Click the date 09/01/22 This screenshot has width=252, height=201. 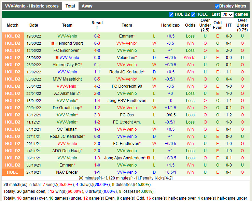pyautogui.click(x=34, y=107)
